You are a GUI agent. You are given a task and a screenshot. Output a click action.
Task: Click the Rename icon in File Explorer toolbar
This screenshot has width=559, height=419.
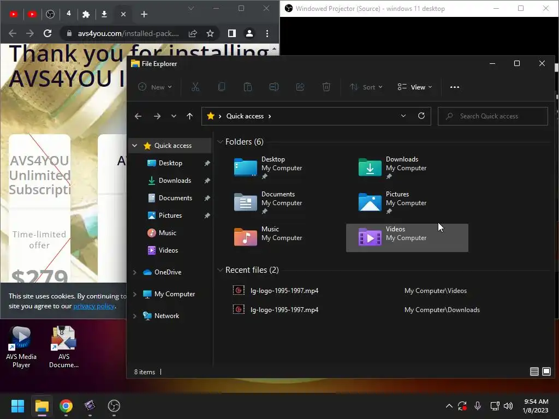pyautogui.click(x=274, y=87)
